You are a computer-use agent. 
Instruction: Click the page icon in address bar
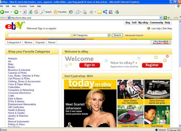pos(9,18)
